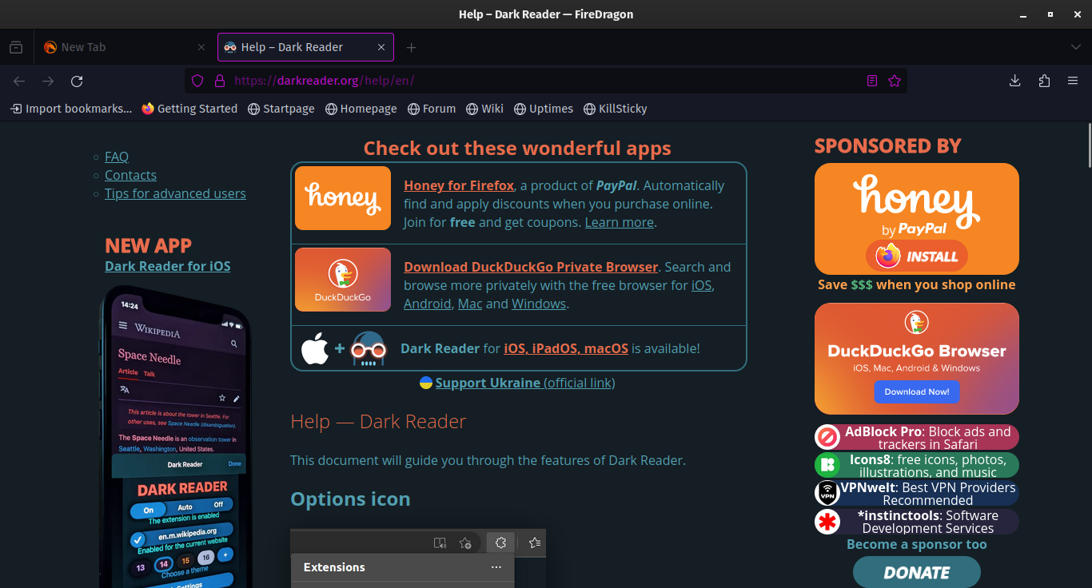
Task: Go forward to next page
Action: pos(48,81)
